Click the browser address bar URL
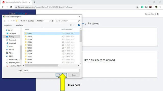Image resolution: width=163 pixels, height=91 pixels. [x=45, y=7]
